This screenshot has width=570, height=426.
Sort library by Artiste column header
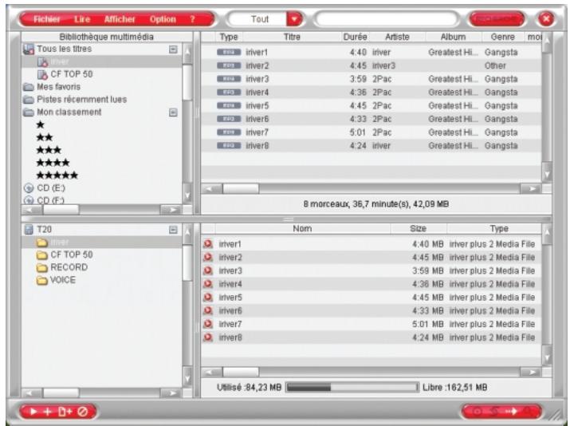coord(397,37)
